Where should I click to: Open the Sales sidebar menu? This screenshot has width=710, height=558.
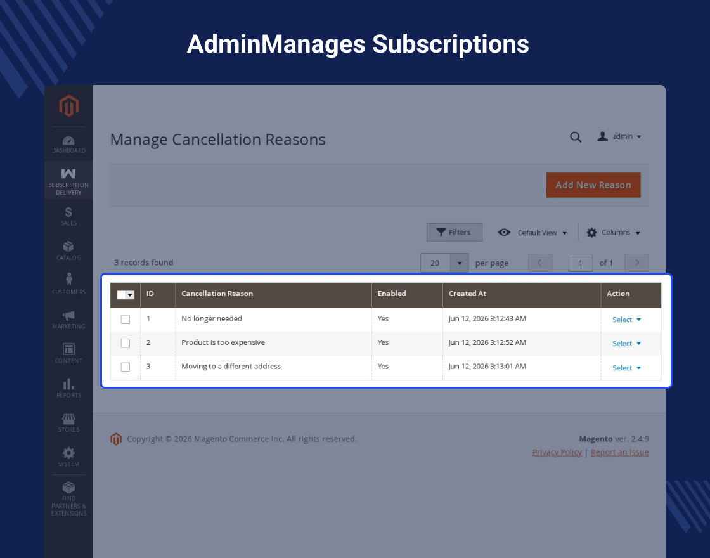click(69, 216)
